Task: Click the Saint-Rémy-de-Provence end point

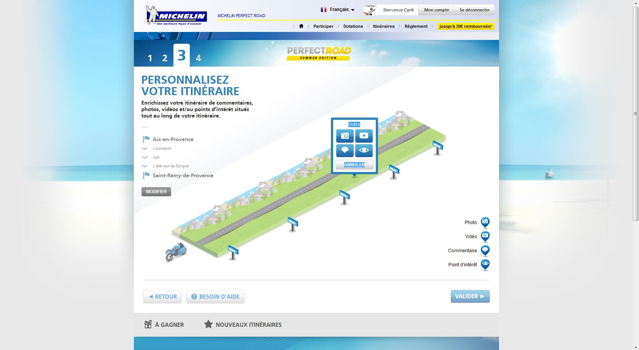Action: point(183,175)
